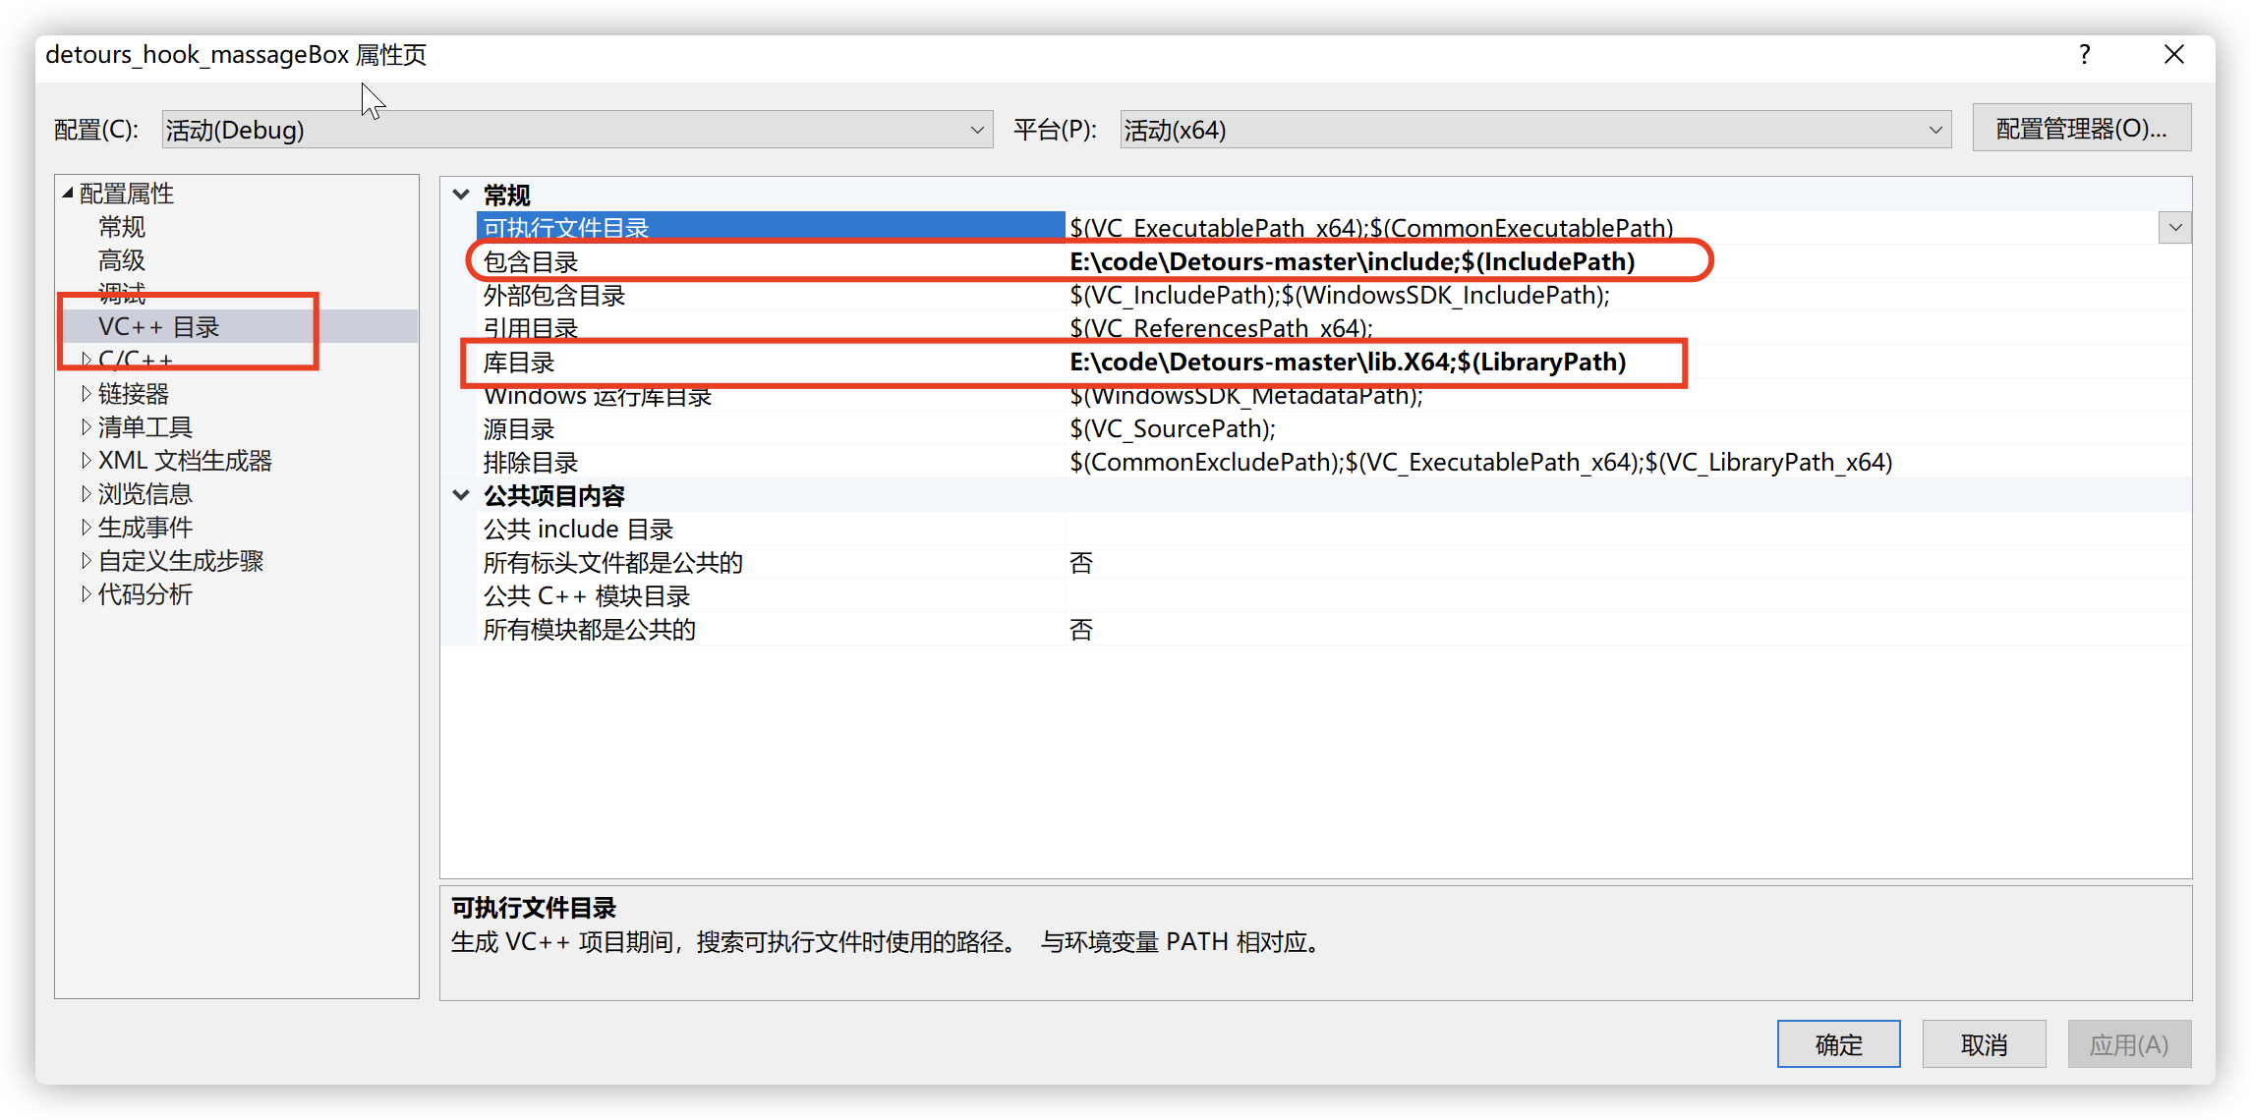
Task: Click the help question mark icon
Action: tap(2083, 55)
